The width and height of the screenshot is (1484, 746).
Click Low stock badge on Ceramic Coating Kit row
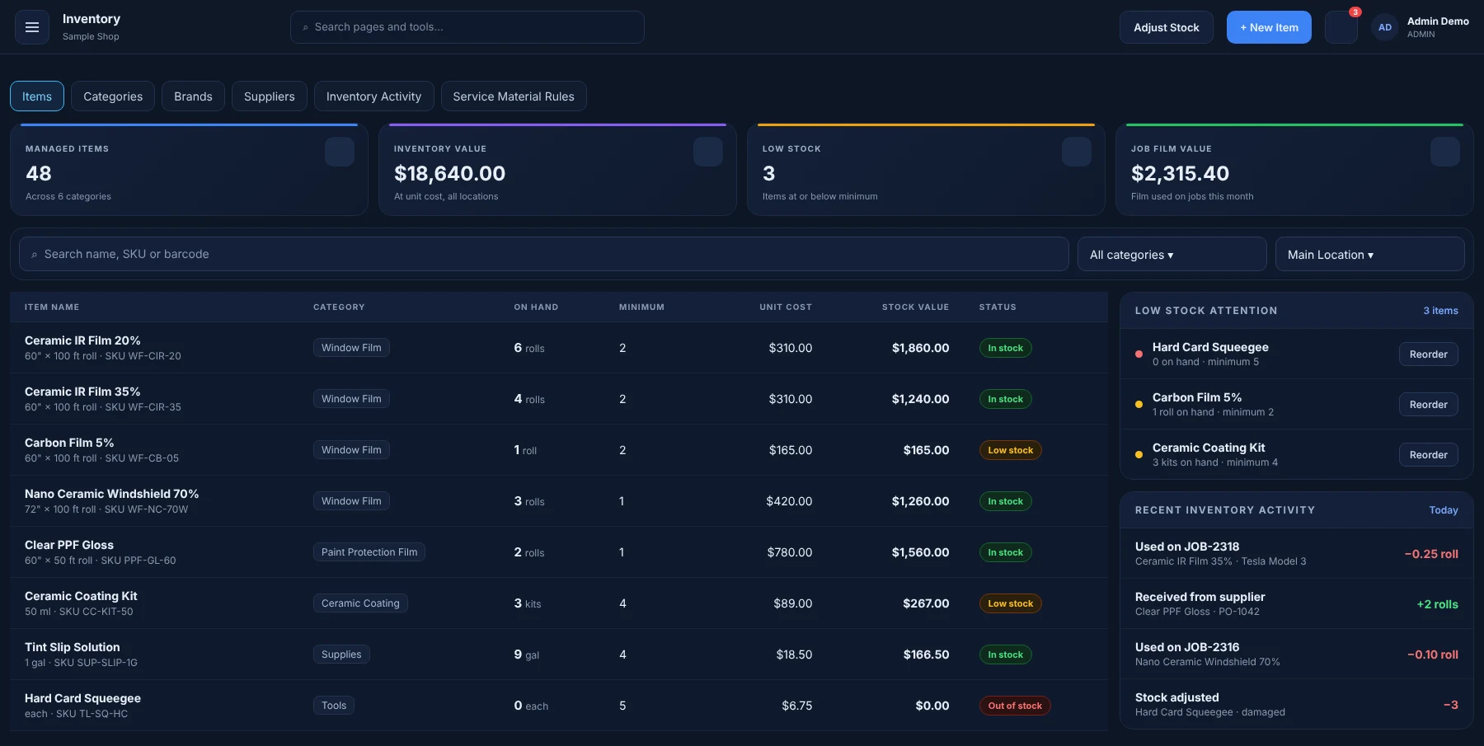[1010, 603]
